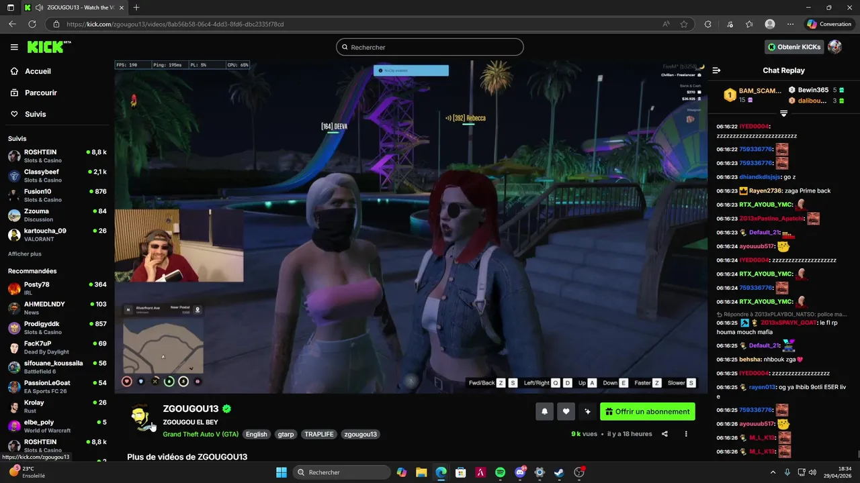Open Krolay recommended channel
The height and width of the screenshot is (483, 860).
[x=57, y=406]
